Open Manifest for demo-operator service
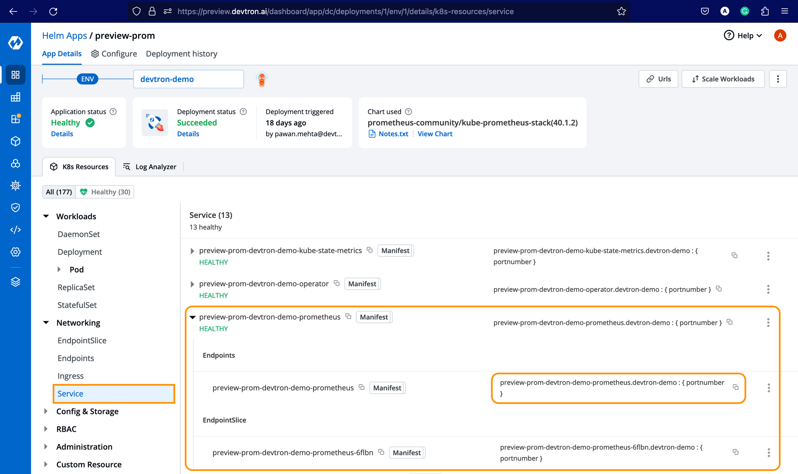Image resolution: width=798 pixels, height=474 pixels. 362,283
